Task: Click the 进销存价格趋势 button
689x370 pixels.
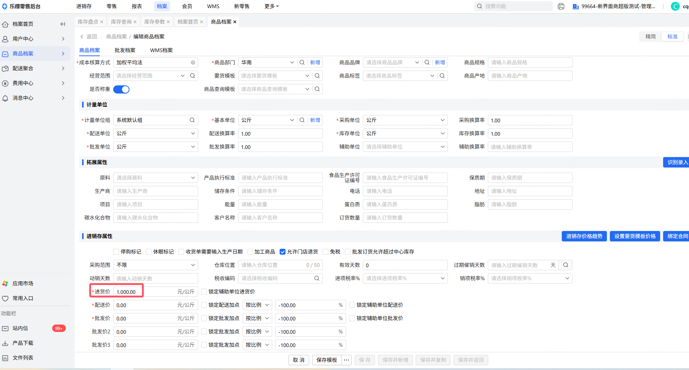Action: [584, 236]
